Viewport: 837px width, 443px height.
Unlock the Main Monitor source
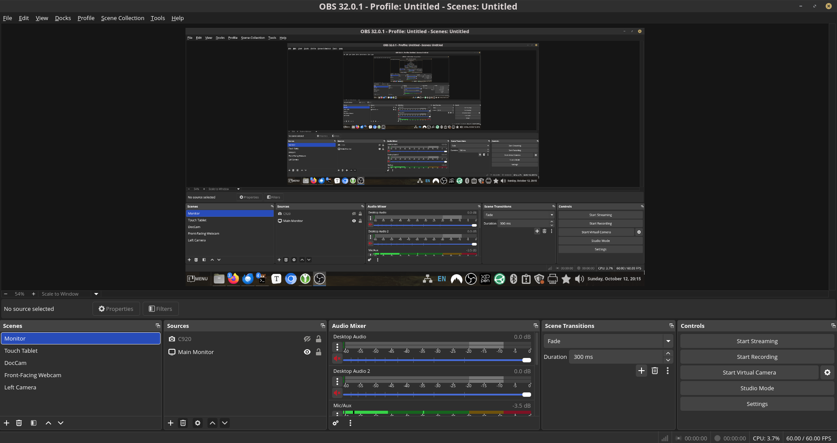pos(319,352)
